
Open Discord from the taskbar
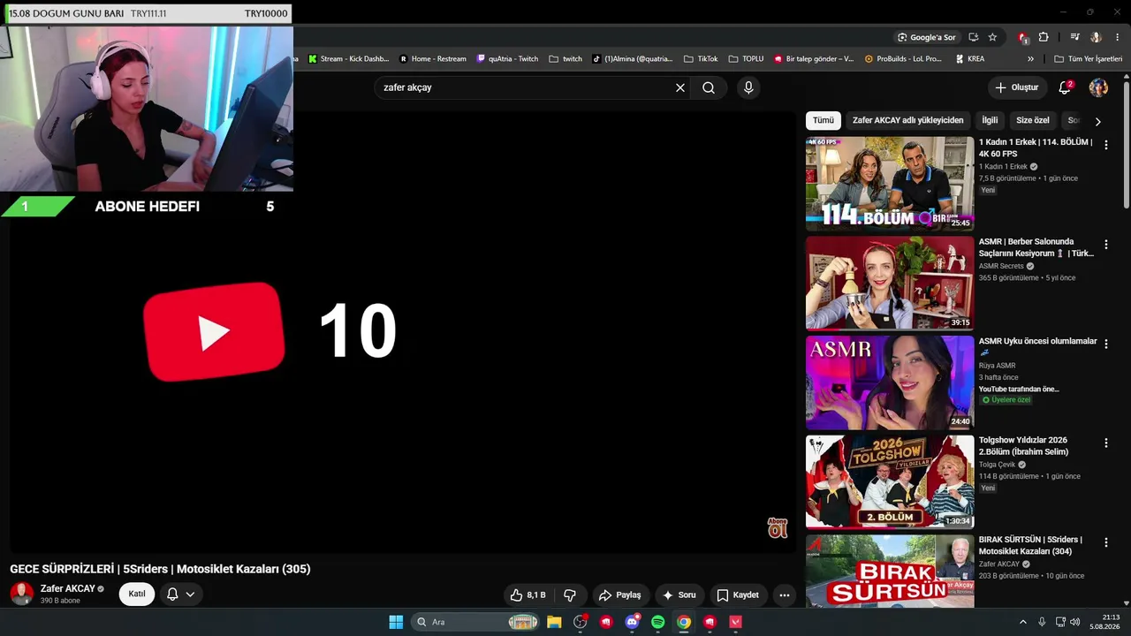pos(632,622)
